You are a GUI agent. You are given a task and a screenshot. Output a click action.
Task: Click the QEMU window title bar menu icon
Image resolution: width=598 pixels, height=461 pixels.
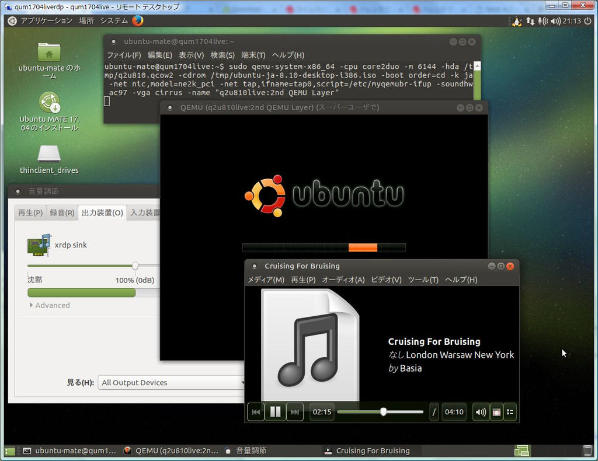[x=170, y=108]
